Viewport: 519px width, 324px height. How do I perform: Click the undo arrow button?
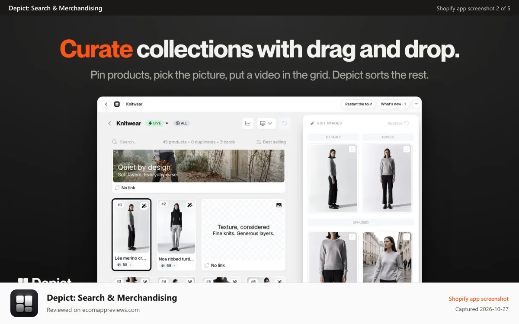click(x=284, y=123)
